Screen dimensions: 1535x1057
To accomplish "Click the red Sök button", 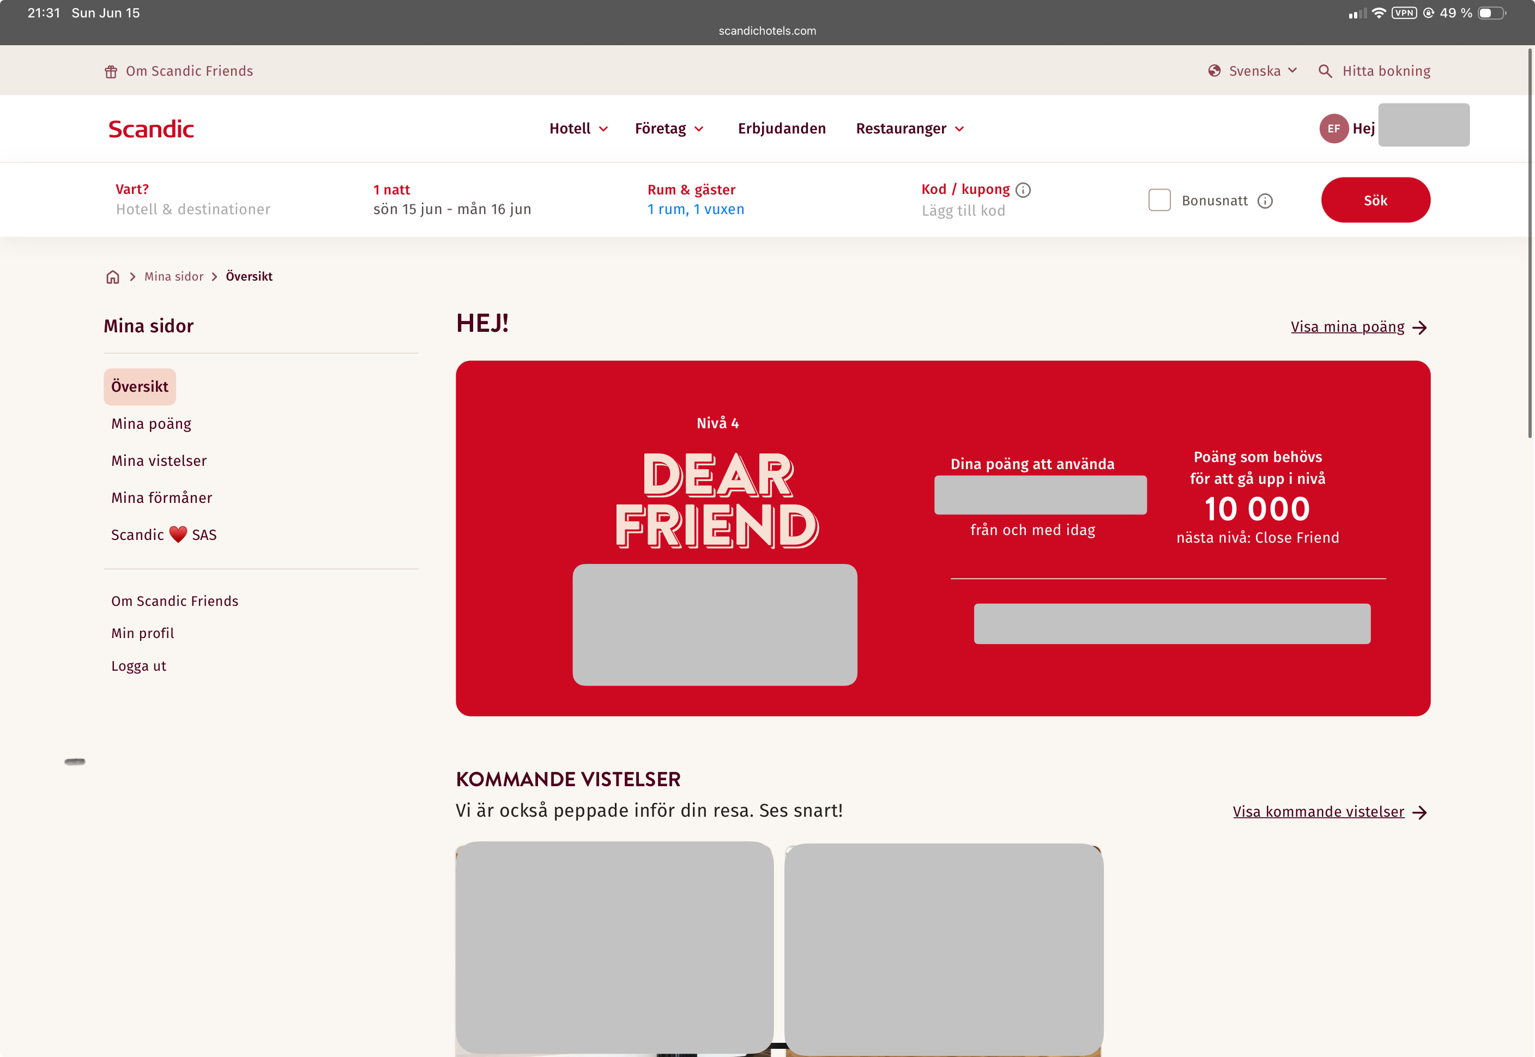I will (1375, 200).
